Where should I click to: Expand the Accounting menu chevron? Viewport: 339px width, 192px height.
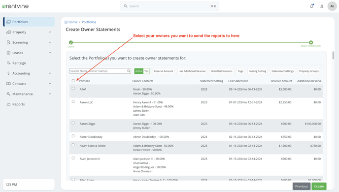click(50, 73)
